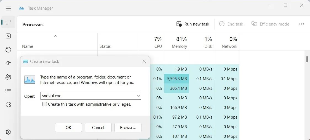310x140 pixels.
Task: Open the Users page in the sidebar
Action: point(8,77)
